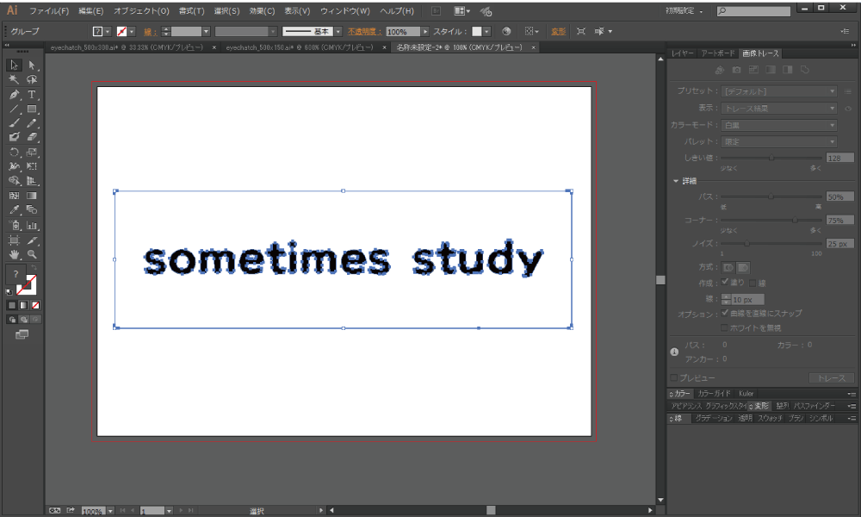Open the オブジェクト(O) menu
Image resolution: width=861 pixels, height=517 pixels.
[x=141, y=11]
